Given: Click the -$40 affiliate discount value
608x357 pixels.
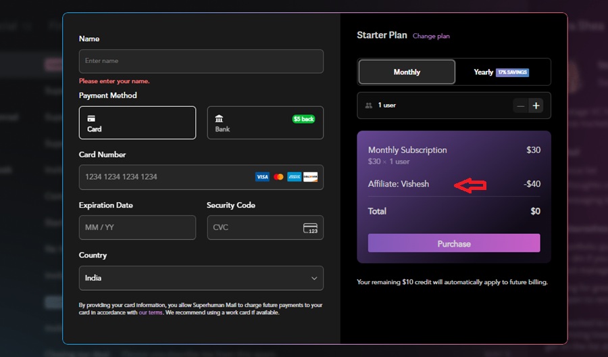Looking at the screenshot, I should [532, 184].
